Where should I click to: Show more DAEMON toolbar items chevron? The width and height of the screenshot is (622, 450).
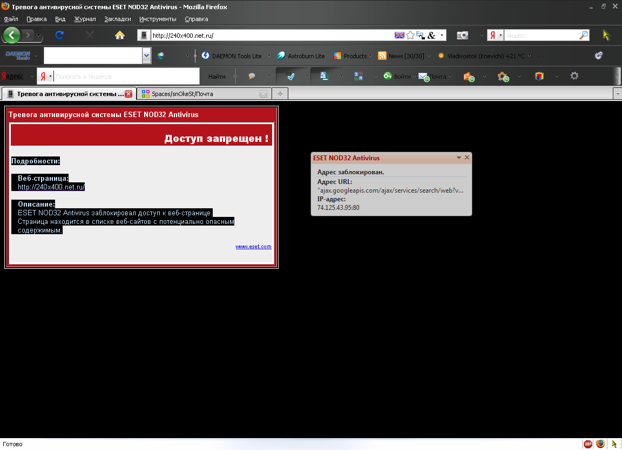click(539, 56)
